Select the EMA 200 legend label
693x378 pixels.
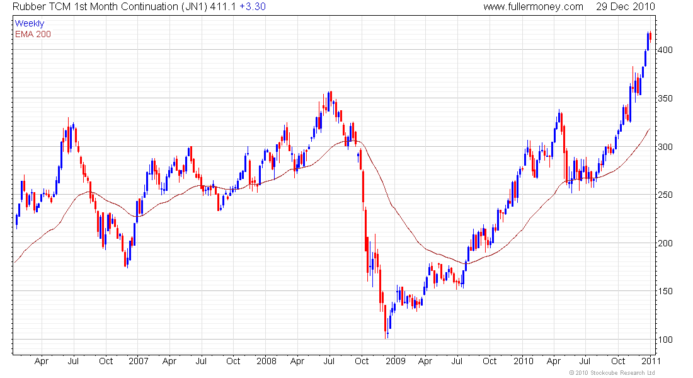(33, 35)
